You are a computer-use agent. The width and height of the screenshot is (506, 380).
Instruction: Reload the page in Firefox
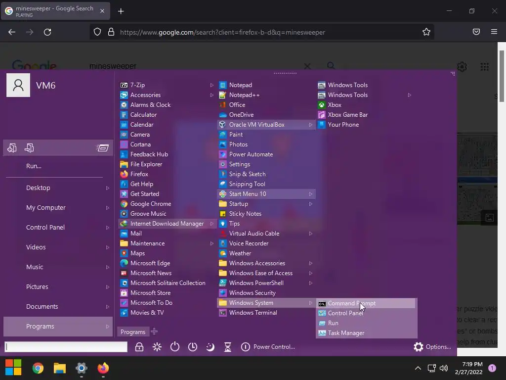[x=47, y=32]
